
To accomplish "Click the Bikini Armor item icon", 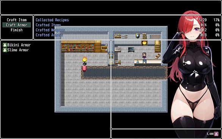I will (5, 45).
